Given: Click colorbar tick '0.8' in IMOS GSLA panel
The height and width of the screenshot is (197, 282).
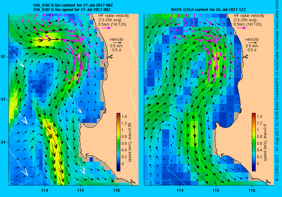Looking at the screenshot, I should [x=259, y=137].
